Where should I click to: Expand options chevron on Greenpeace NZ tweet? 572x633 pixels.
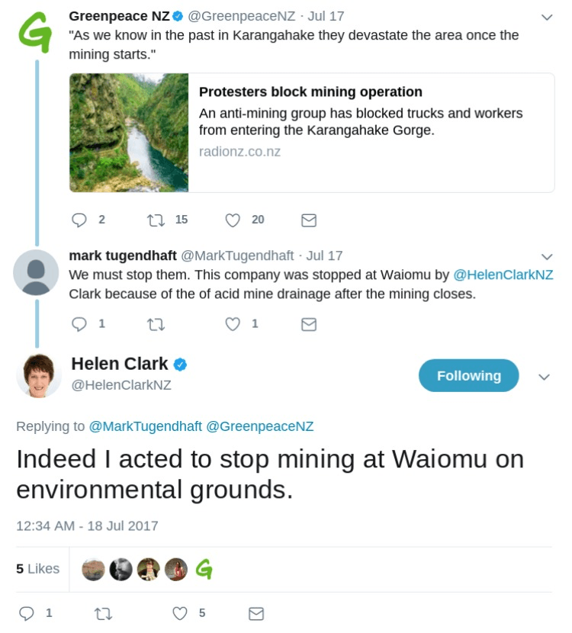tap(546, 17)
